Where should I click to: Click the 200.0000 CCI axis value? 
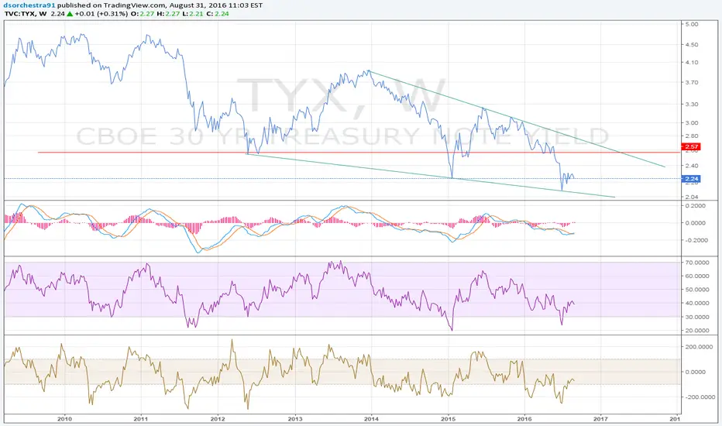(699, 347)
